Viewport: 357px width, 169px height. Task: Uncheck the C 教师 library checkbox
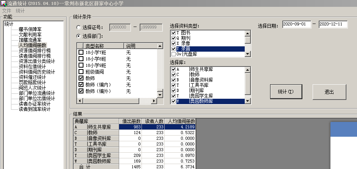173,74
